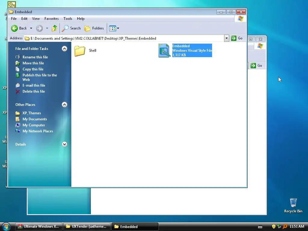Click the security shield tray icon

274,226
